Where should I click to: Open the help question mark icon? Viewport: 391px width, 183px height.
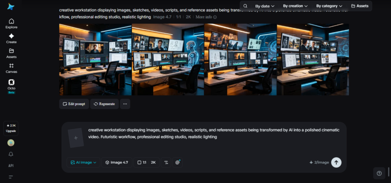coord(379,173)
